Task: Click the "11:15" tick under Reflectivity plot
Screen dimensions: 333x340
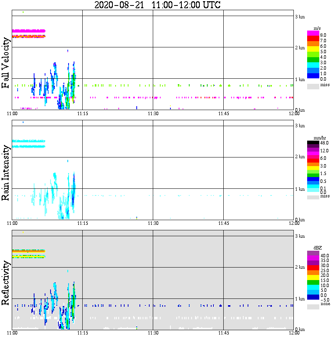Action: pos(82,333)
